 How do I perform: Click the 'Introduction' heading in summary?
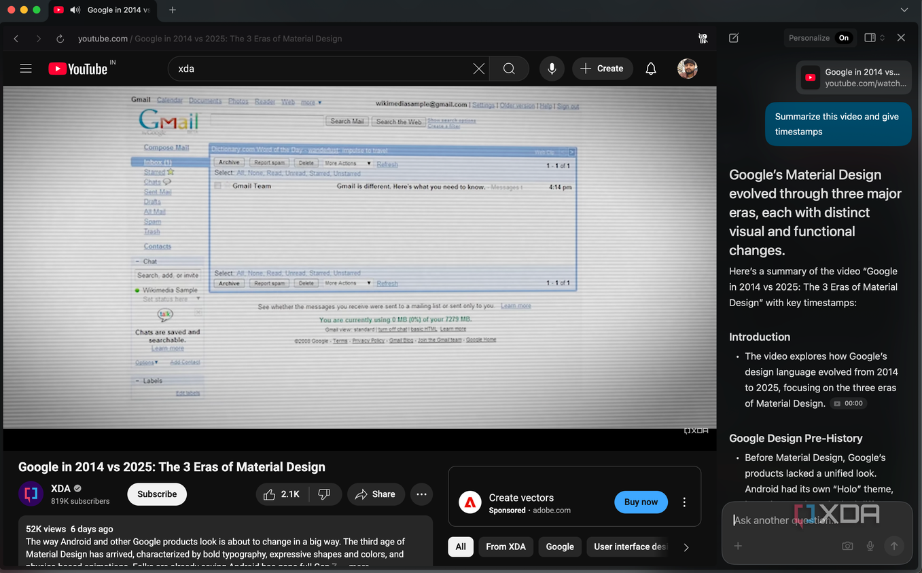760,337
